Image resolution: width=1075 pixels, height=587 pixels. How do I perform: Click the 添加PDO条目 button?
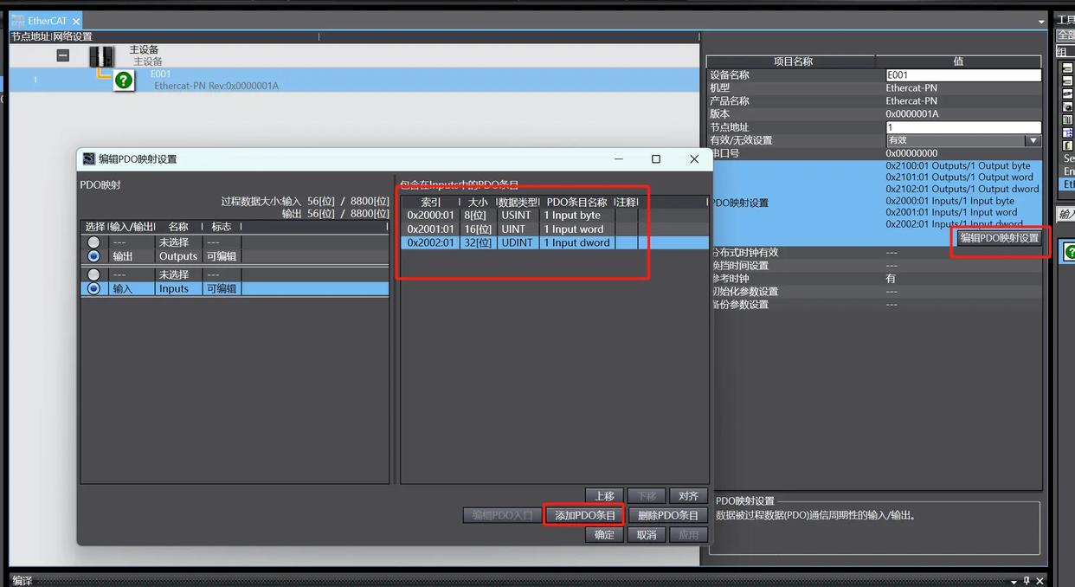(x=584, y=515)
